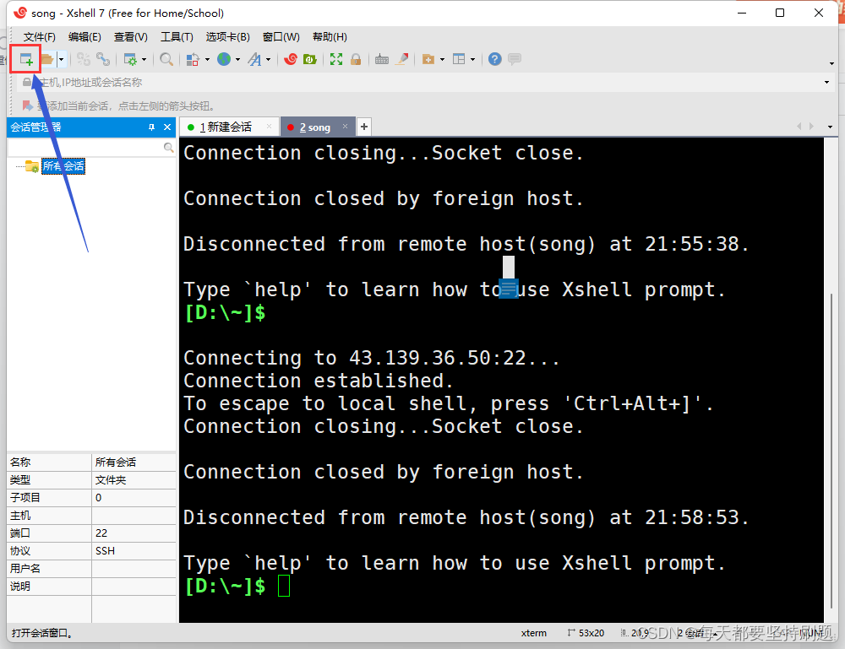Click the keyboard Key Mapping icon
845x649 pixels.
382,59
